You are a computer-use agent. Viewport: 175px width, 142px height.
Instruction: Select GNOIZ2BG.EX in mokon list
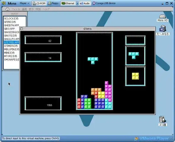coord(12,32)
